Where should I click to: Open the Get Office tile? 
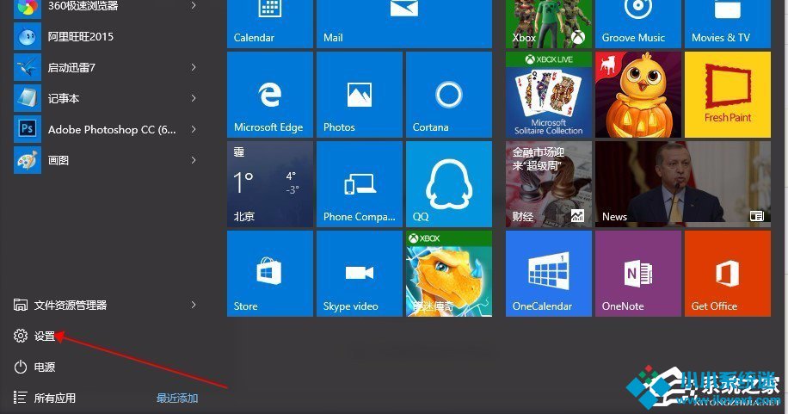coord(727,274)
